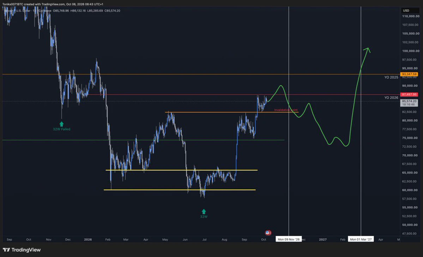Click the close value C85,574.20 in legend
423x257 pixels.
[112, 11]
